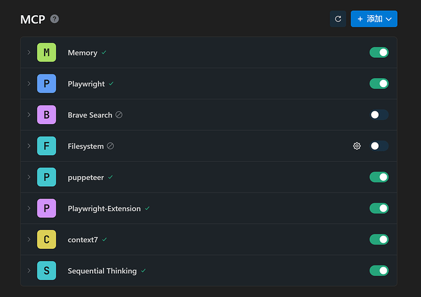This screenshot has width=421, height=297.
Task: Click the green check next to Playwright
Action: (x=111, y=83)
